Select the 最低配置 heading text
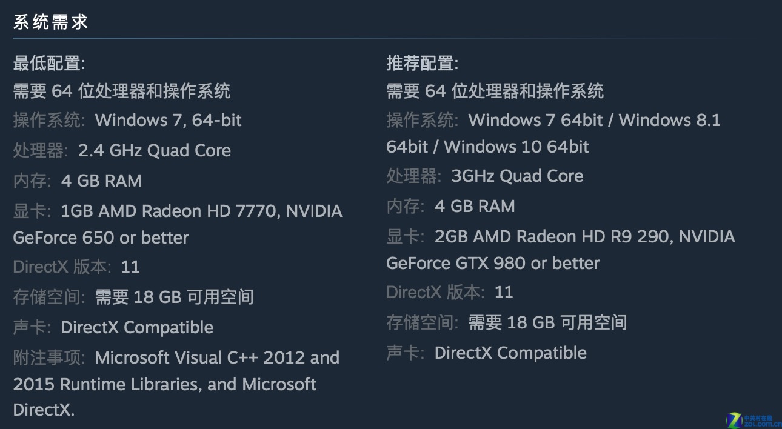Viewport: 782px width, 429px height. tap(49, 62)
